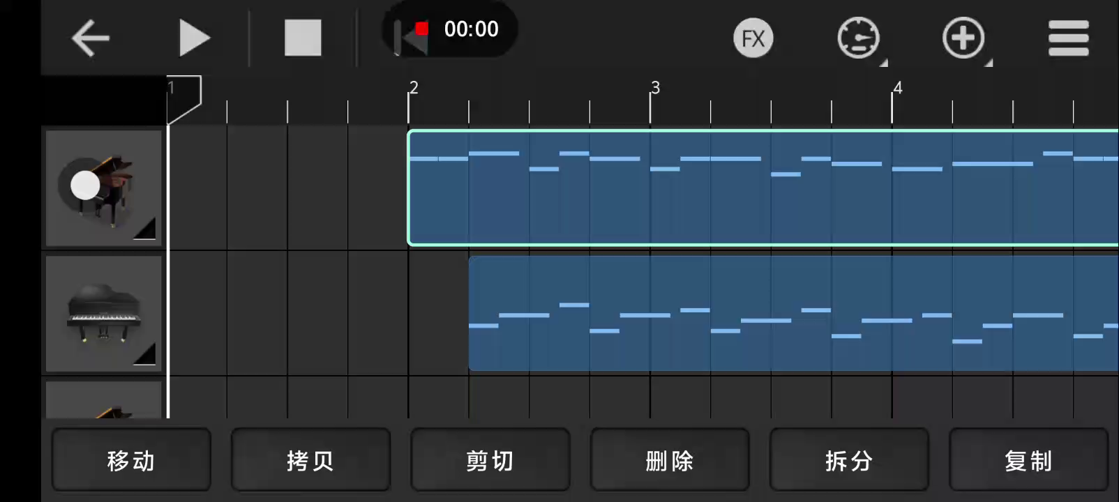Expand the first piano track corner triangle
1119x502 pixels.
(145, 229)
